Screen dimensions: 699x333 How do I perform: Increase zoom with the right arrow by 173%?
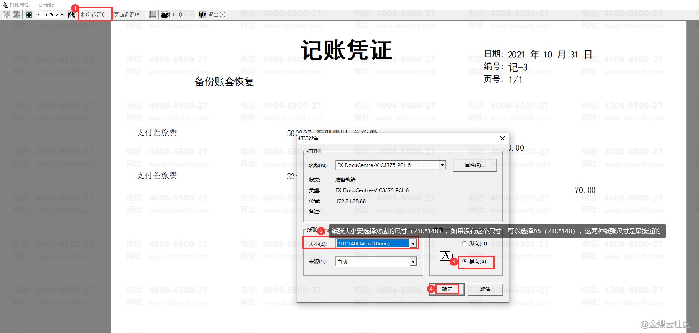pyautogui.click(x=57, y=15)
